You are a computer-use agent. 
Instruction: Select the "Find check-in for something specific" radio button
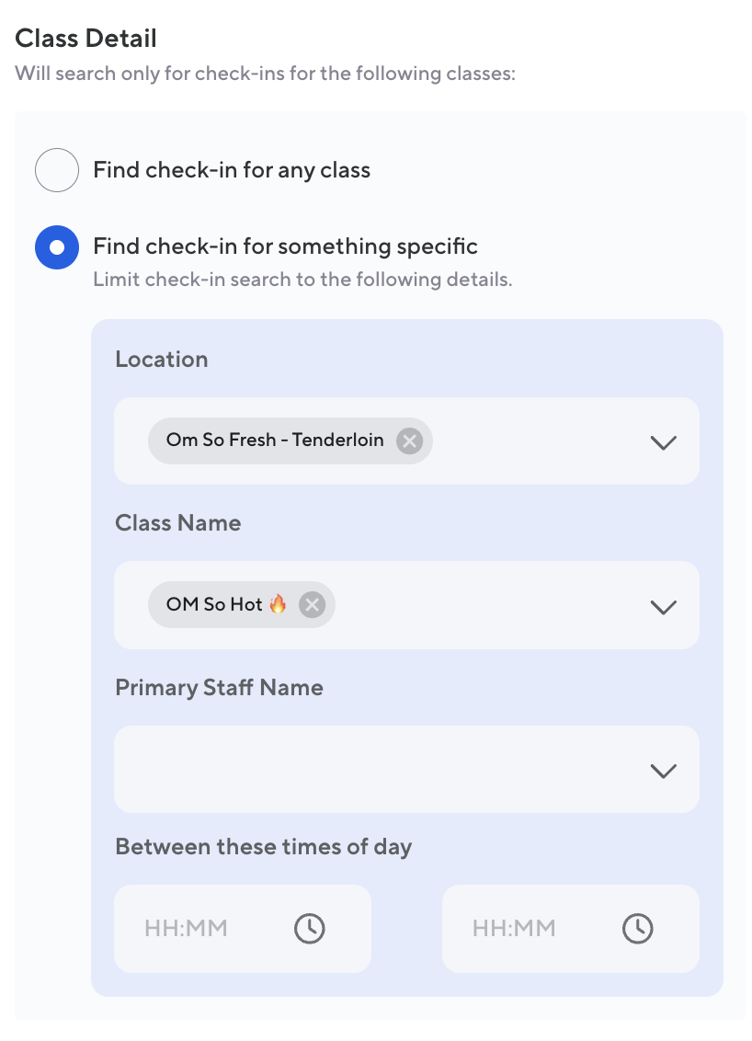coord(57,247)
